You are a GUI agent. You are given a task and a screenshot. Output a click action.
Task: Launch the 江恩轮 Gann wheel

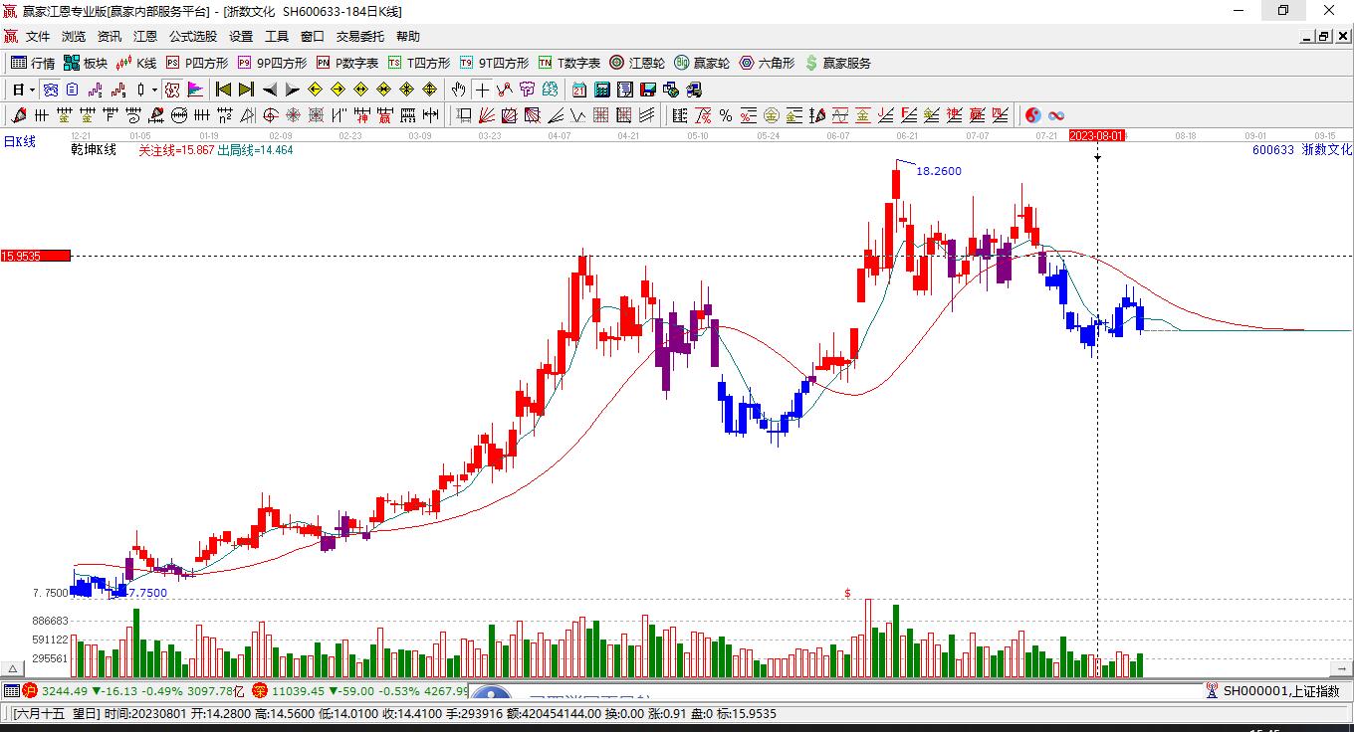click(x=637, y=63)
